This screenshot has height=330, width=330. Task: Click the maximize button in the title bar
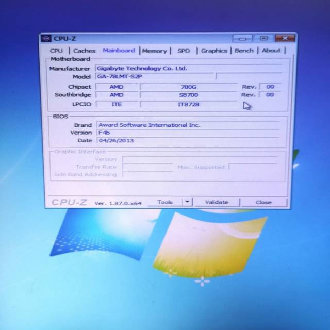(263, 39)
